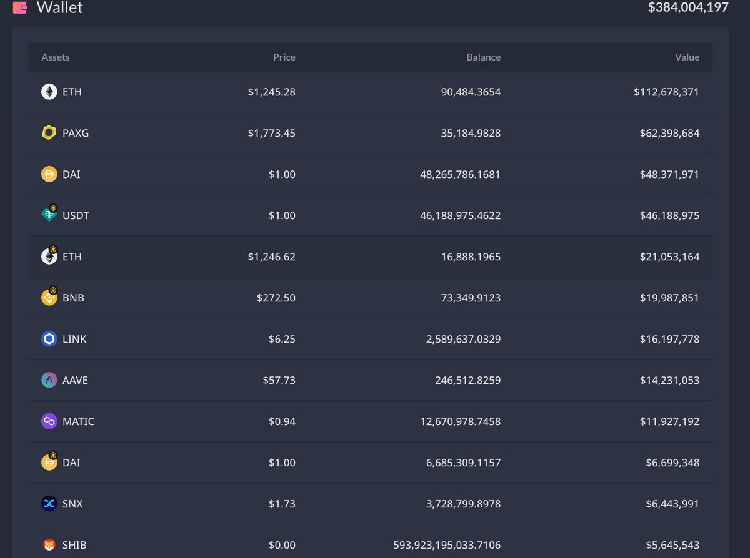Click the SNX asset name

pos(72,504)
